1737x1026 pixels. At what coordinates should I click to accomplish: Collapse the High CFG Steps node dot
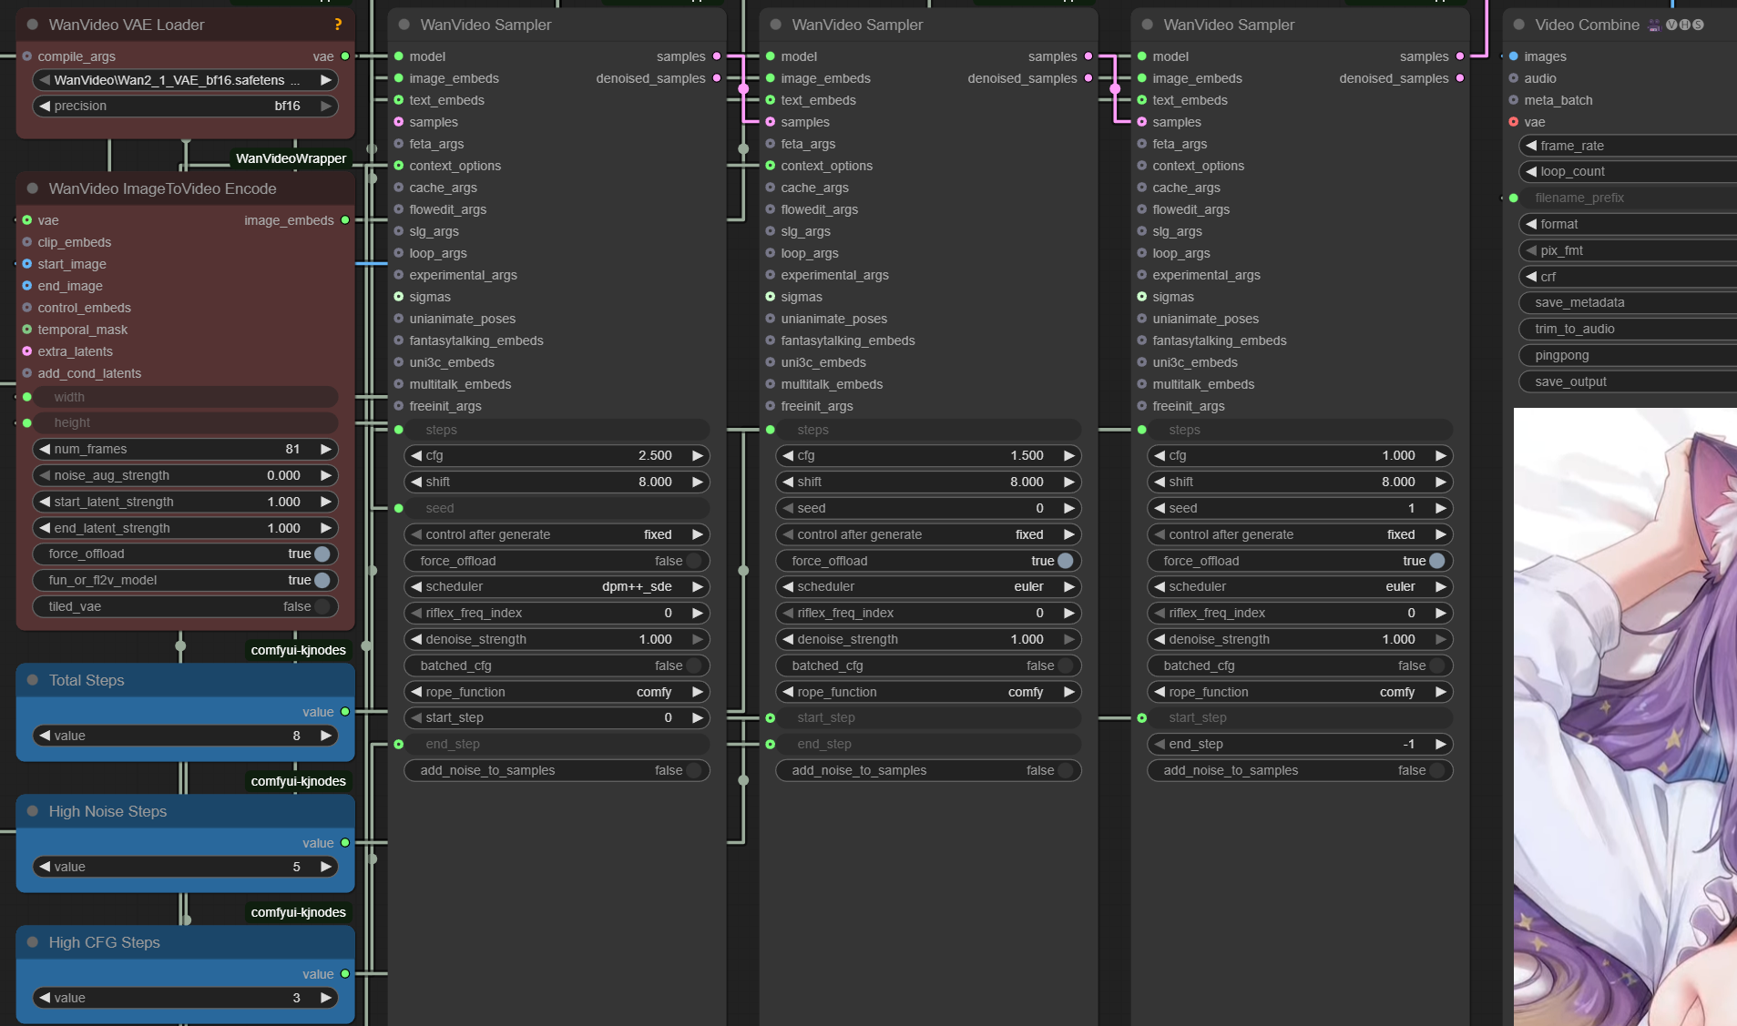33,942
